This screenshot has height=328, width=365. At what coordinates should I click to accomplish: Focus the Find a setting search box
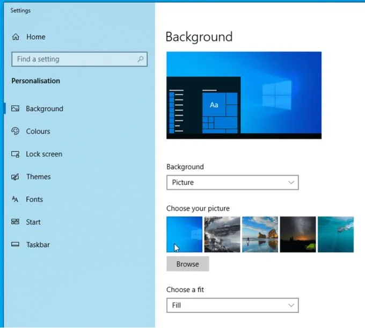click(79, 59)
